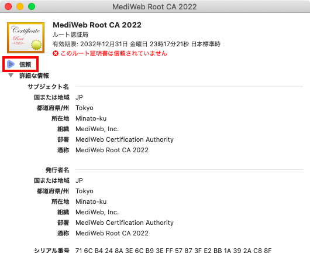Click the 信頼 section label
310x253 pixels.
coord(25,64)
